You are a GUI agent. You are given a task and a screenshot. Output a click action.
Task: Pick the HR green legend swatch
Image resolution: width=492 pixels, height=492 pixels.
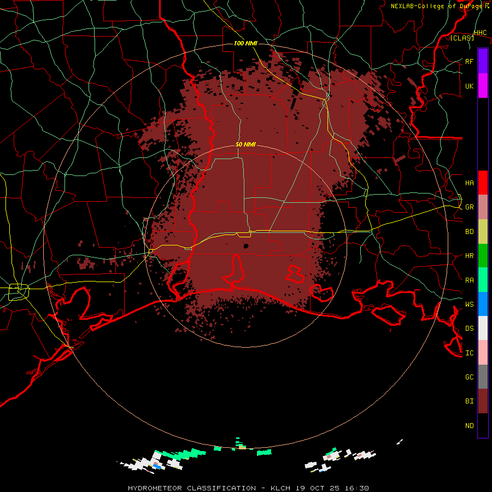(x=483, y=256)
